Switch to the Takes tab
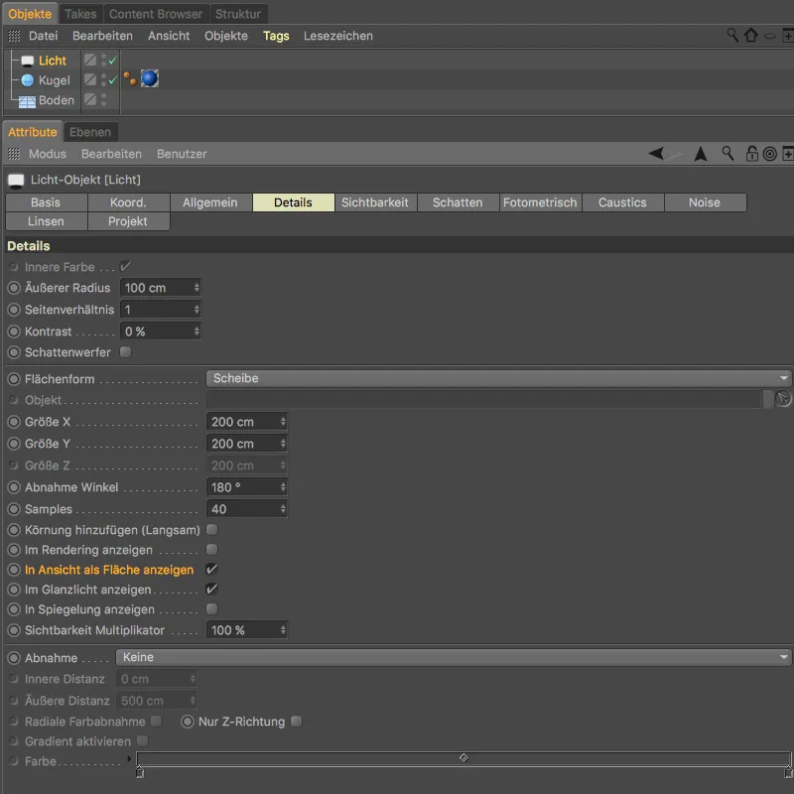The height and width of the screenshot is (794, 794). pyautogui.click(x=80, y=14)
